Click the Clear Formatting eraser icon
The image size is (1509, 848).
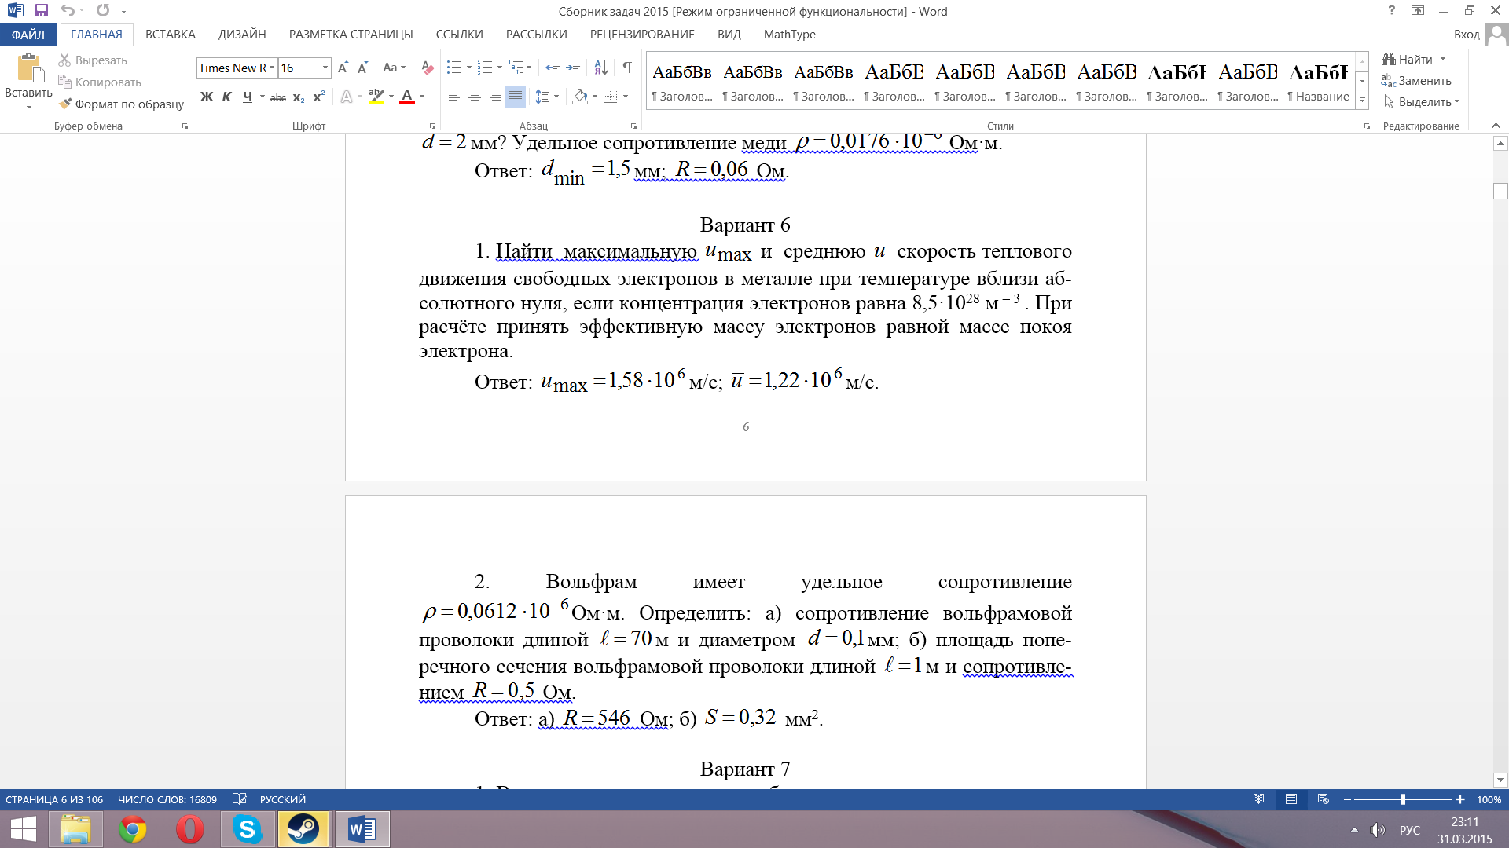tap(427, 68)
